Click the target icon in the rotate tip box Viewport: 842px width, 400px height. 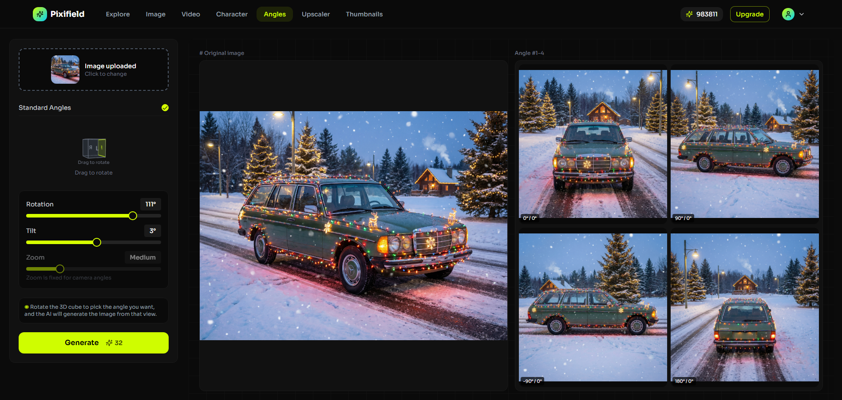27,306
